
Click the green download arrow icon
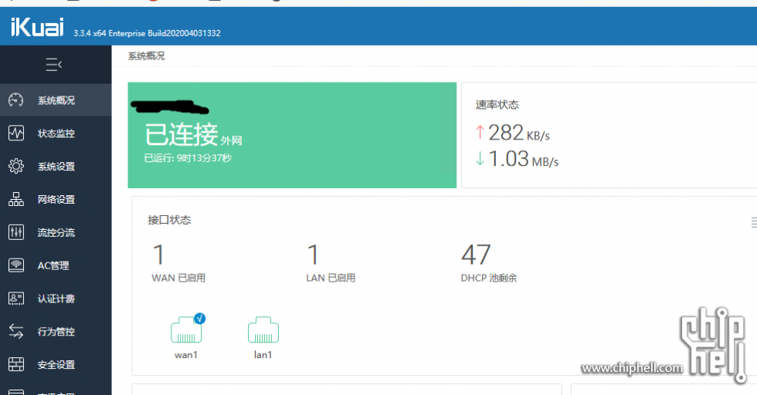[x=480, y=158]
